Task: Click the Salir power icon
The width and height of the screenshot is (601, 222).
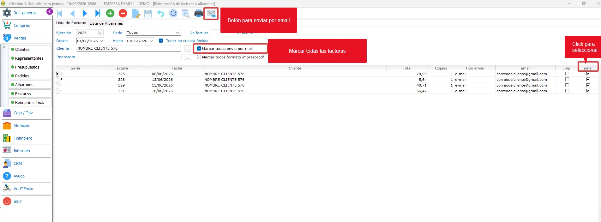Action: coord(7,201)
